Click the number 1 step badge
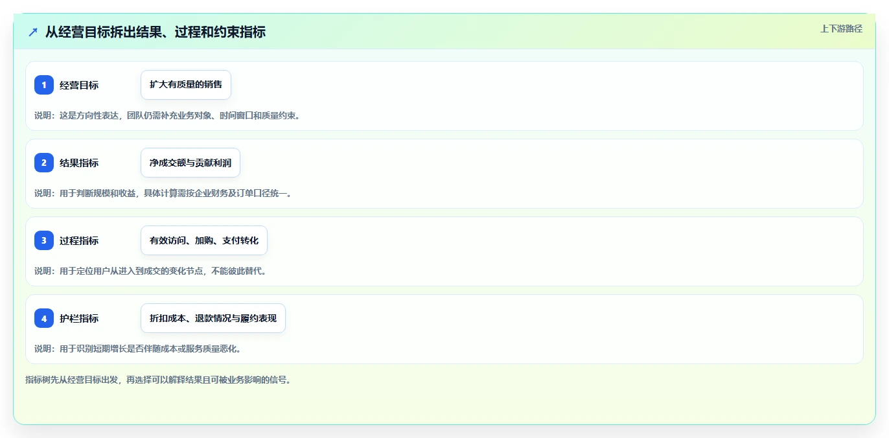Screen dimensions: 889x438 (44, 85)
